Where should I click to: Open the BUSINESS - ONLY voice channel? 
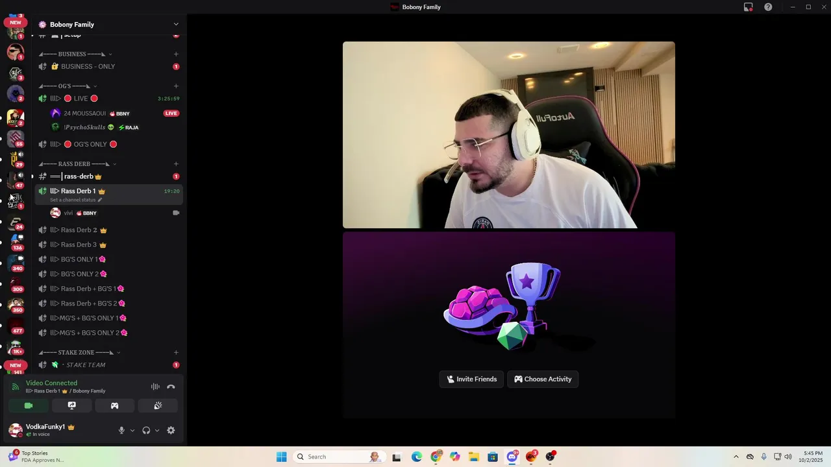click(108, 66)
